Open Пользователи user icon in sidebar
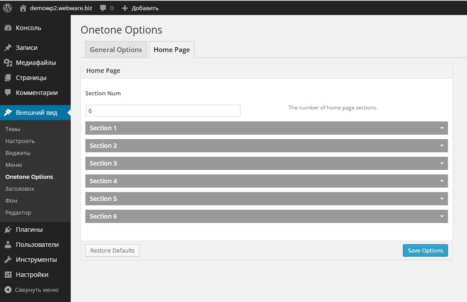467x302 pixels. coord(8,245)
